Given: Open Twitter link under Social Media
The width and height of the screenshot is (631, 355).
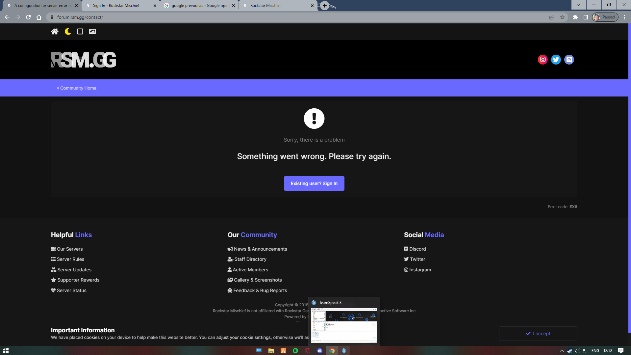Looking at the screenshot, I should tap(415, 259).
